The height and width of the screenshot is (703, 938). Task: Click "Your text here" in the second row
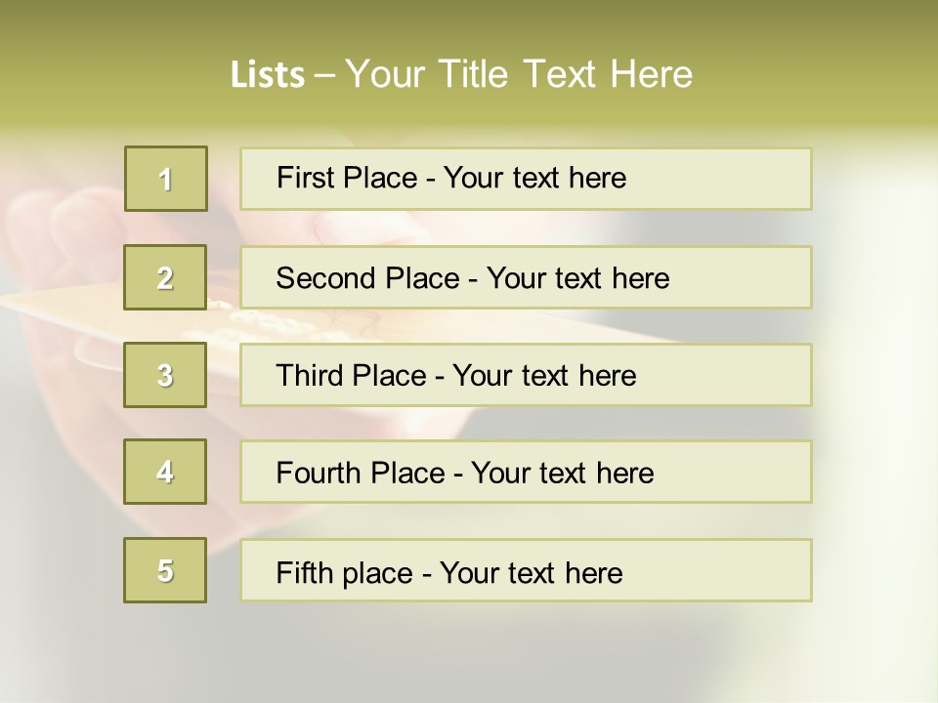pos(577,278)
